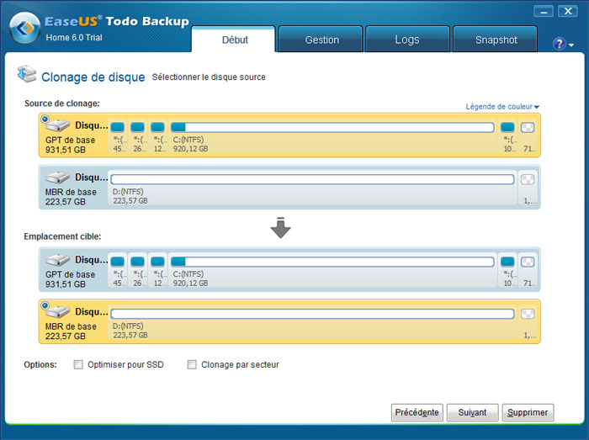
Task: Expand the Légende de couleur dropdown
Action: click(502, 107)
